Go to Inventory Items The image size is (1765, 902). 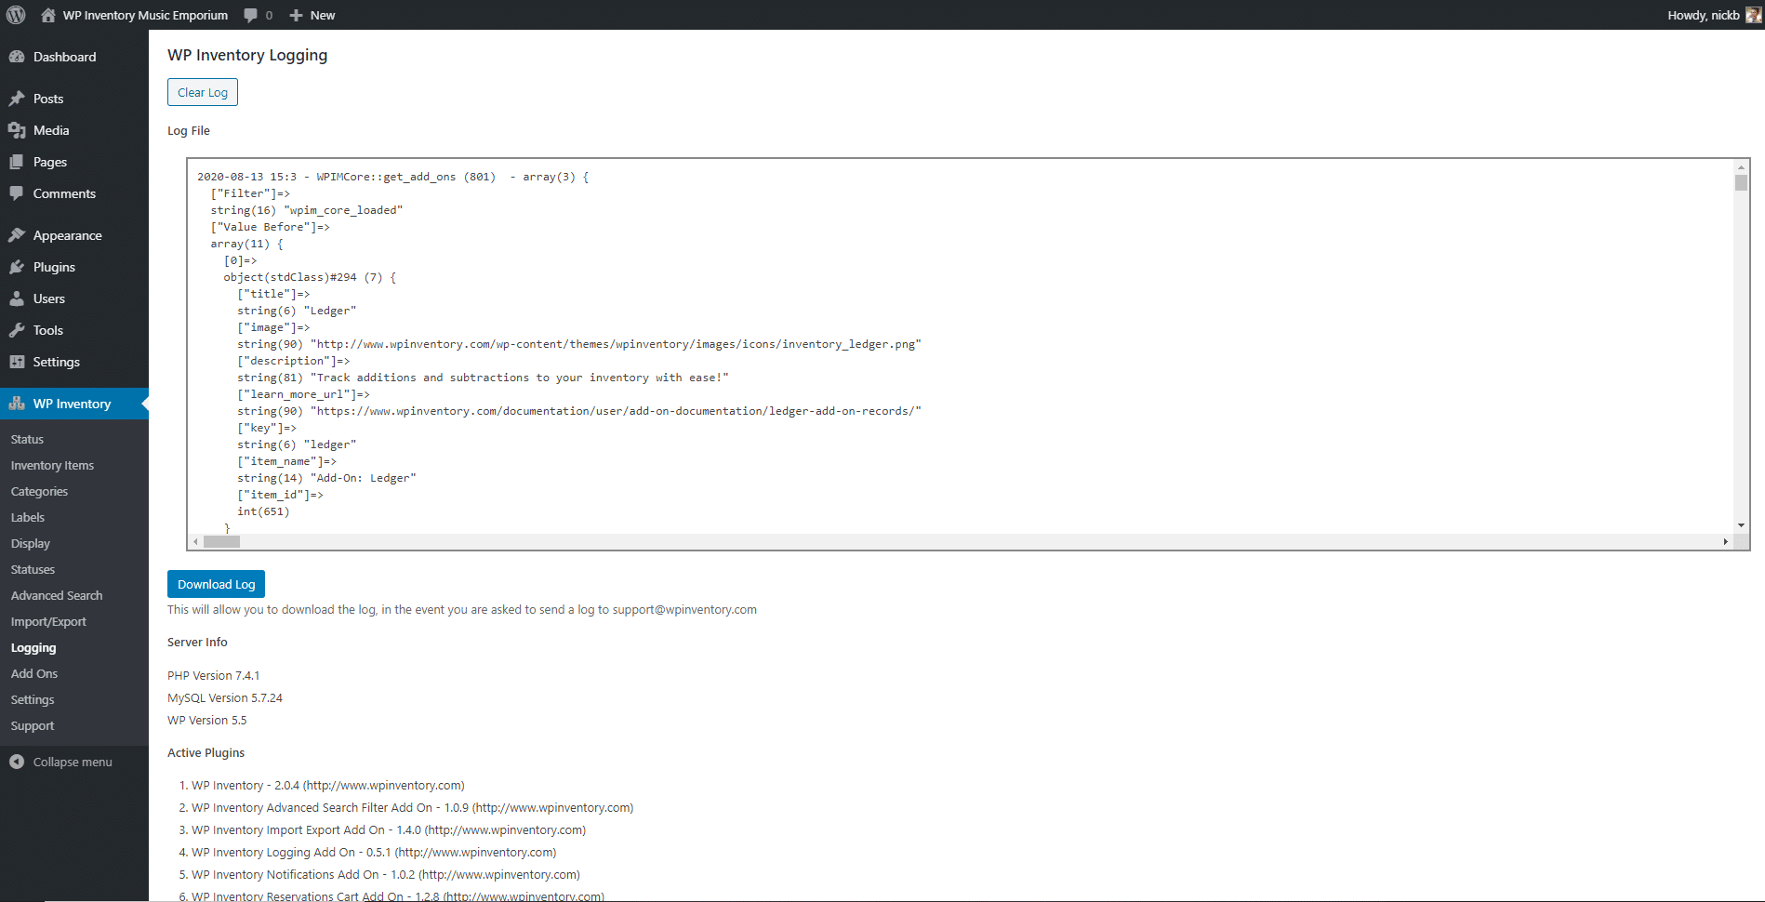[x=52, y=465]
